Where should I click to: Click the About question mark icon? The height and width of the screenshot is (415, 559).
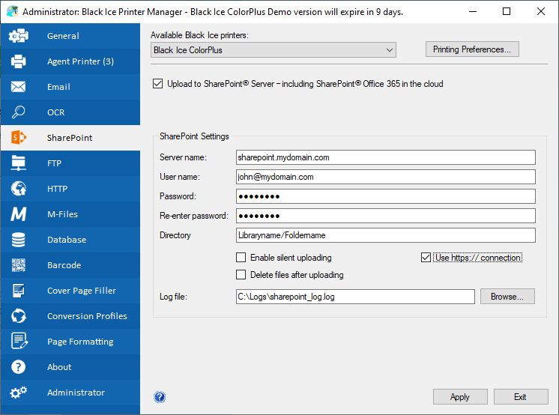pos(18,367)
